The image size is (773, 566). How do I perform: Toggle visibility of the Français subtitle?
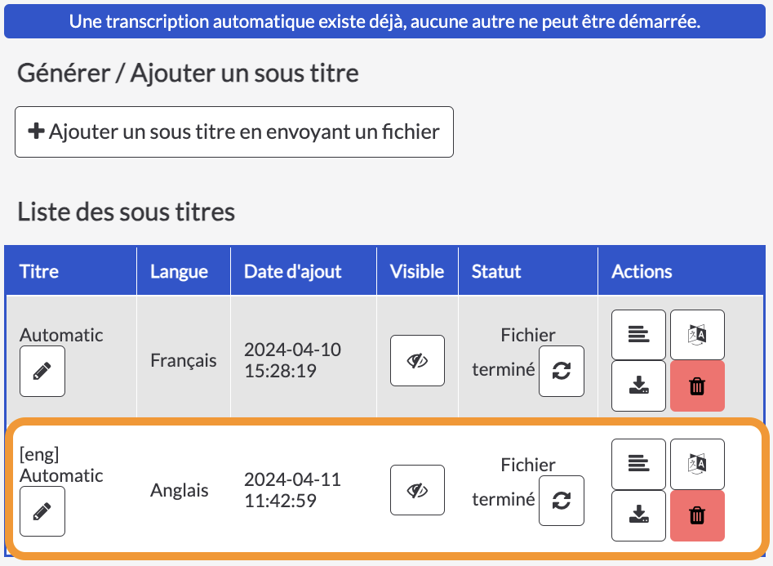417,361
